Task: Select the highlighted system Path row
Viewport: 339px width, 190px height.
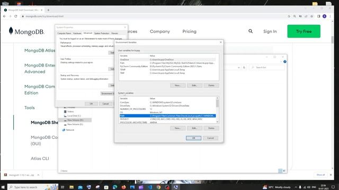Action: tap(167, 116)
